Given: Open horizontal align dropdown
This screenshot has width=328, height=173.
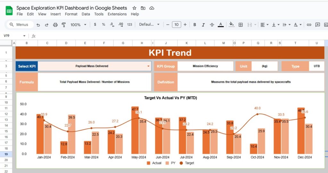Looking at the screenshot, I should point(264,25).
